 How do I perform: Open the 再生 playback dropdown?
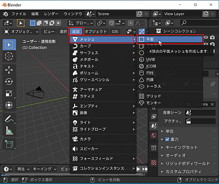click(23, 169)
